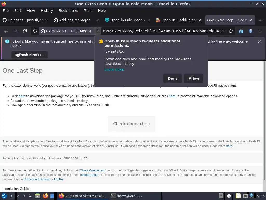266x200 pixels.
Task: Click the extension permissions puzzle icon
Action: pos(97,31)
